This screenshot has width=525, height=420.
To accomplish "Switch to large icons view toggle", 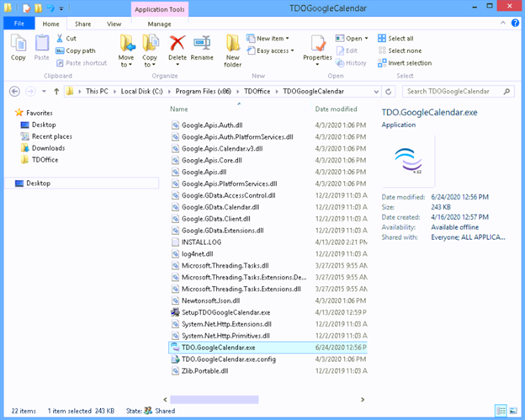I will click(515, 410).
